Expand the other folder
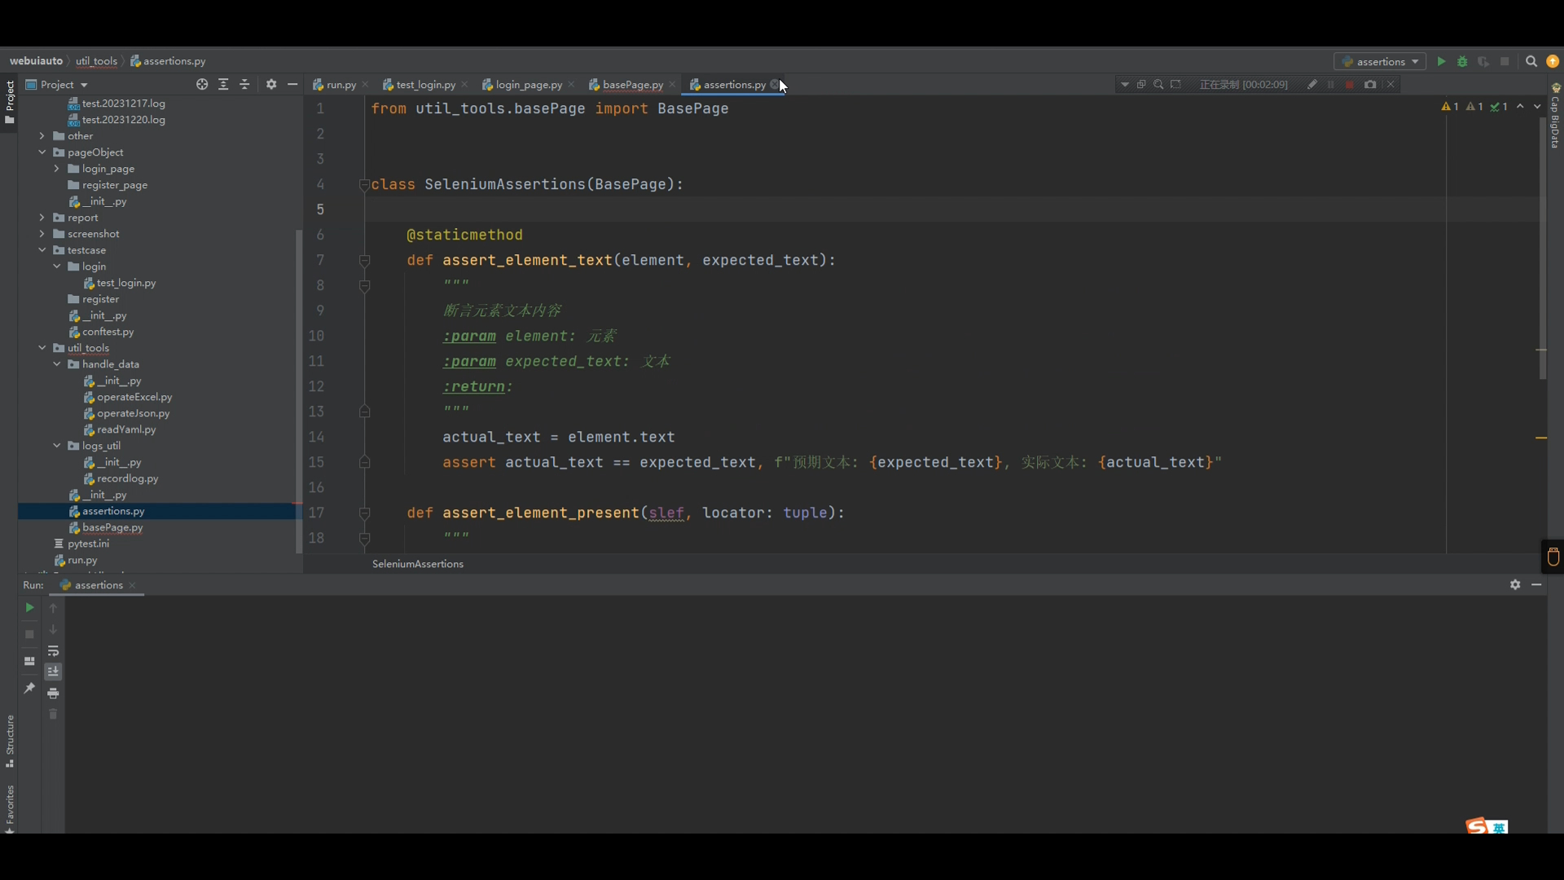 point(42,136)
